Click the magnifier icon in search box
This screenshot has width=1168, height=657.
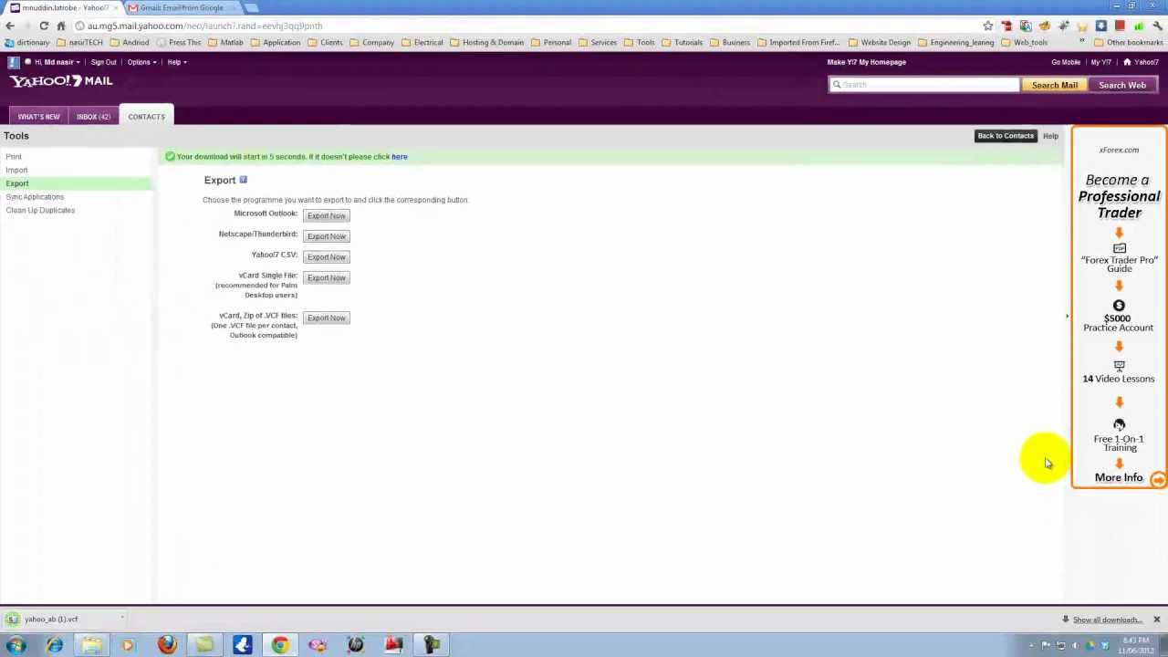836,85
